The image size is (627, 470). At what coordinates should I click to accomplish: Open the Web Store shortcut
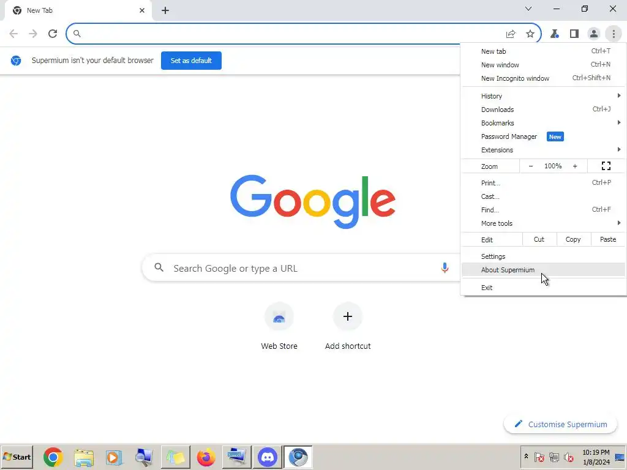[279, 327]
